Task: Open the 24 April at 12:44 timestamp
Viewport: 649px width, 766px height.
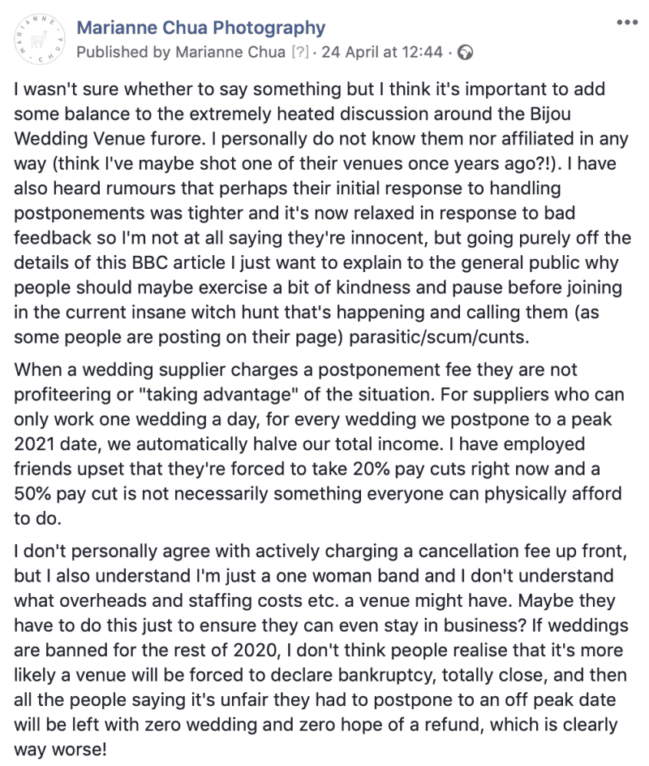Action: [x=382, y=52]
